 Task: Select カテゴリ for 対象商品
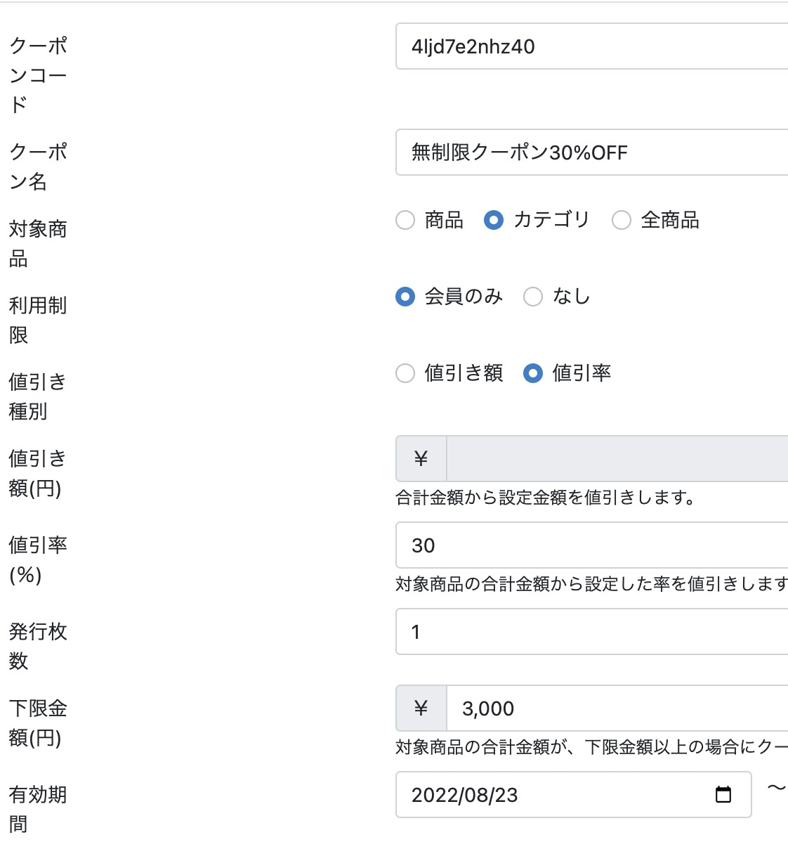coord(494,220)
